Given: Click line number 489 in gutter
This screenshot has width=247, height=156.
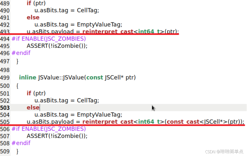Looking at the screenshot, I should pyautogui.click(x=5, y=3).
